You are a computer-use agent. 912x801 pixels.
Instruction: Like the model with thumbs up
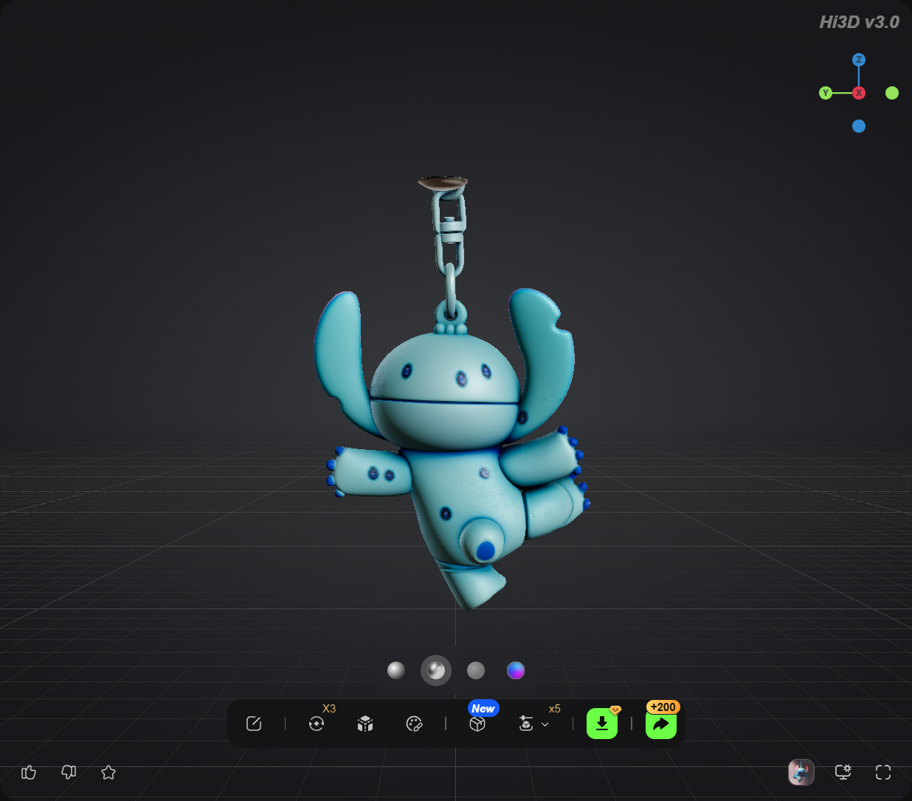[29, 772]
